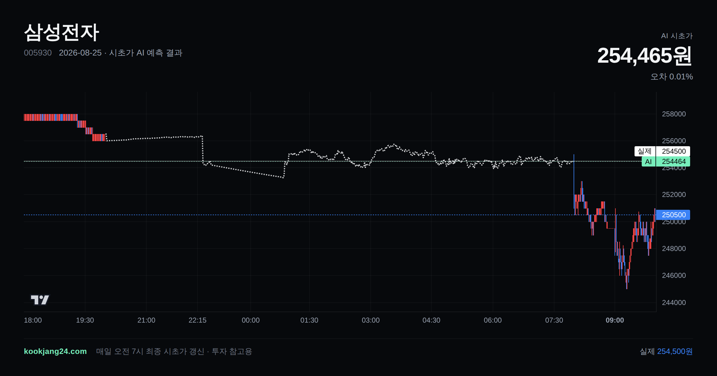The image size is (717, 376).
Task: Click the 246000 price axis label
Action: point(674,275)
